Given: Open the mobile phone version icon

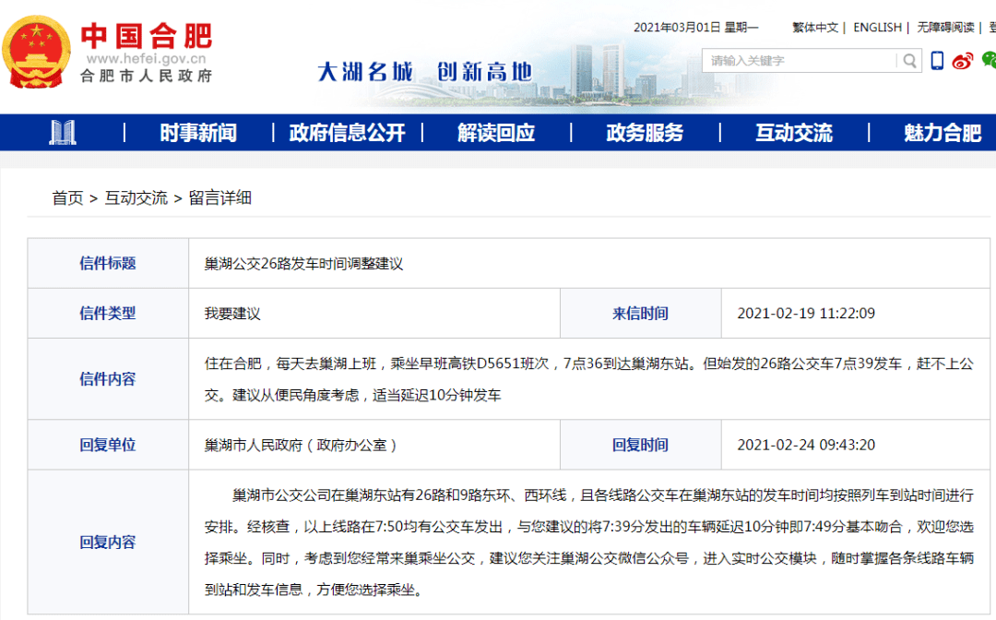Looking at the screenshot, I should pyautogui.click(x=937, y=60).
